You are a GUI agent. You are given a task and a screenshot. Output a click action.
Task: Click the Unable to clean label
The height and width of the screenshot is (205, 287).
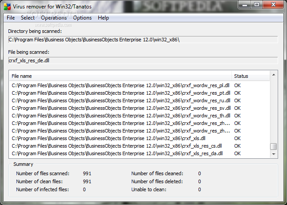[x=149, y=189]
